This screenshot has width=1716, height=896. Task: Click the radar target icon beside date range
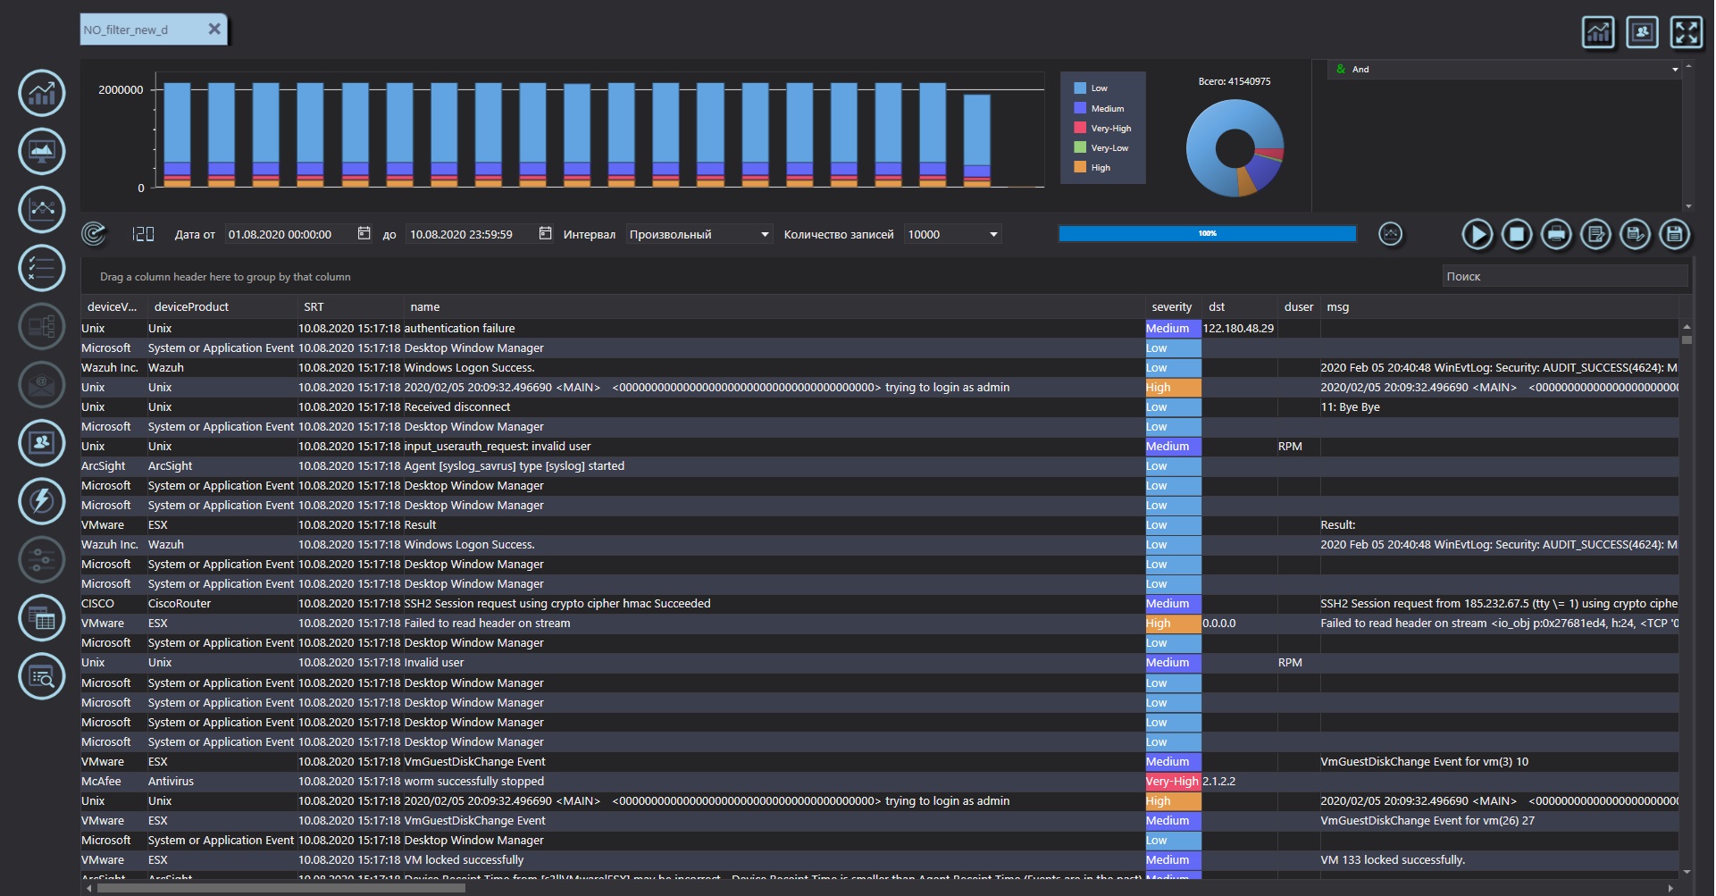point(94,234)
